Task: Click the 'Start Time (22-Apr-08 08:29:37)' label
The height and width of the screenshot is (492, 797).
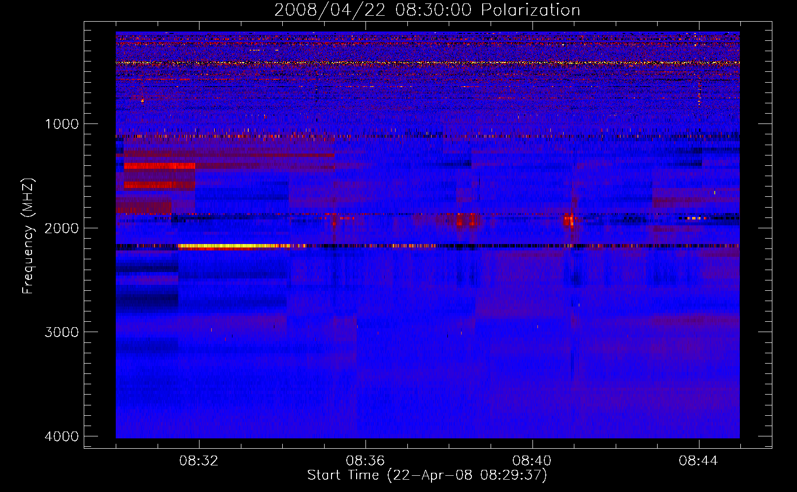Action: tap(427, 475)
